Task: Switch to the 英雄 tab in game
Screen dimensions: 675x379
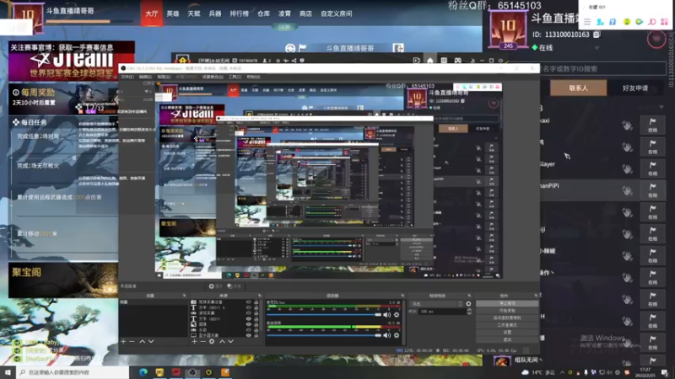Action: coord(173,13)
